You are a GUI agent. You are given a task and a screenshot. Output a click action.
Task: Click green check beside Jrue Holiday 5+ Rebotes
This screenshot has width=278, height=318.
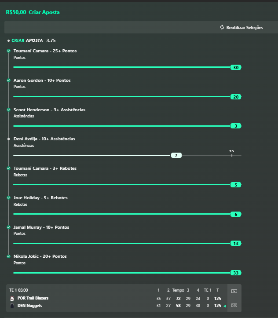(x=8, y=197)
